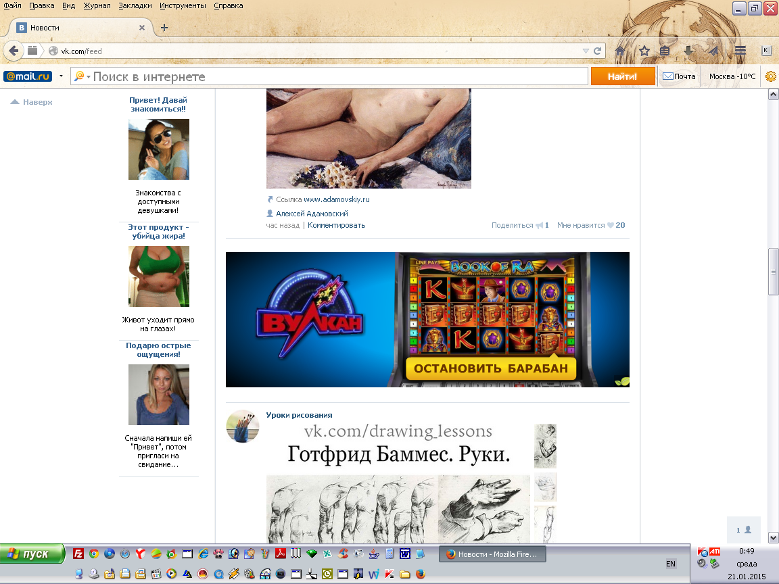Open the www.adamovskiy.ru link
Image resolution: width=779 pixels, height=584 pixels.
(336, 199)
